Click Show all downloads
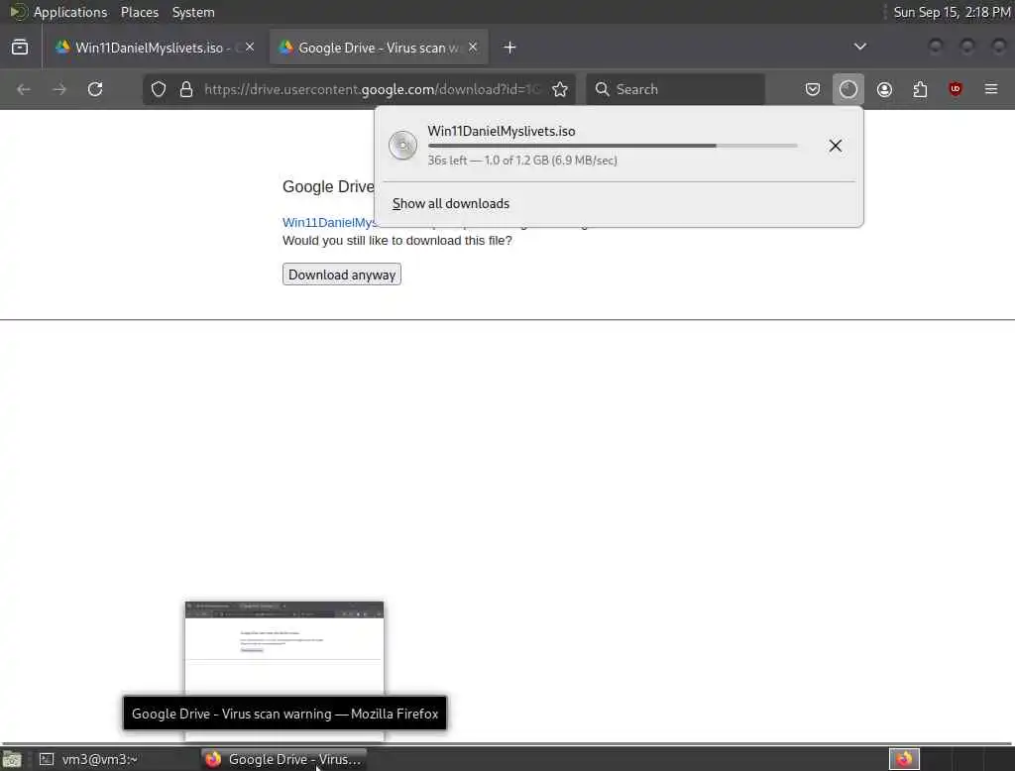 pyautogui.click(x=451, y=203)
